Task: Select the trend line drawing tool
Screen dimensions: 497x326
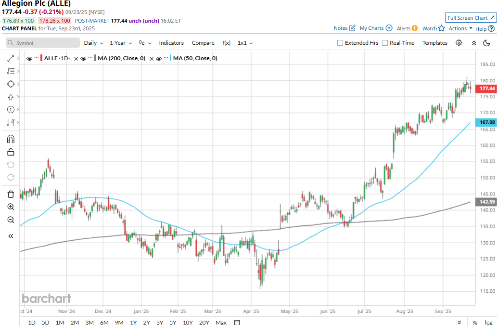Action: (x=11, y=58)
